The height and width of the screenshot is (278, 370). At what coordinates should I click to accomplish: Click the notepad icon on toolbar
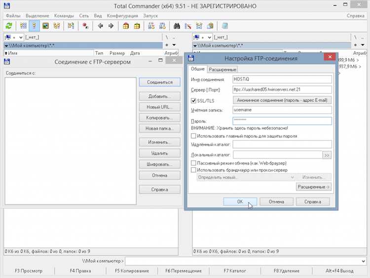coord(224,26)
